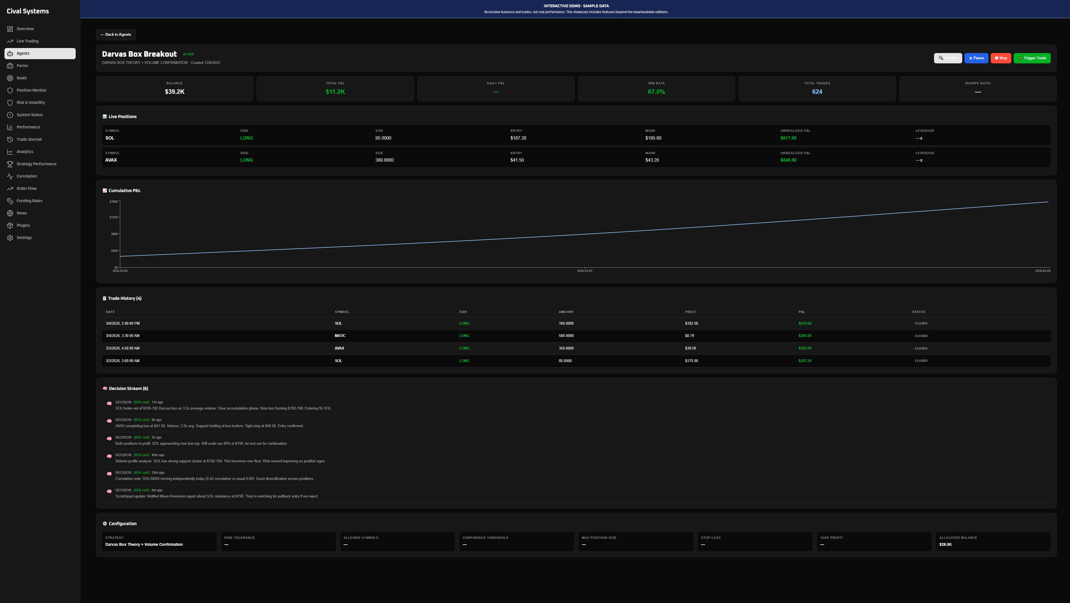Screen dimensions: 1070x603
Task: Click the Allocated Balance $28.0K value
Action: point(945,544)
